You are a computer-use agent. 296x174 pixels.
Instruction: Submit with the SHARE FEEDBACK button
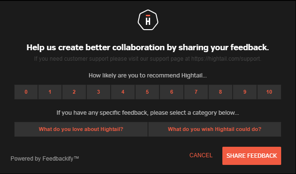coord(252,156)
